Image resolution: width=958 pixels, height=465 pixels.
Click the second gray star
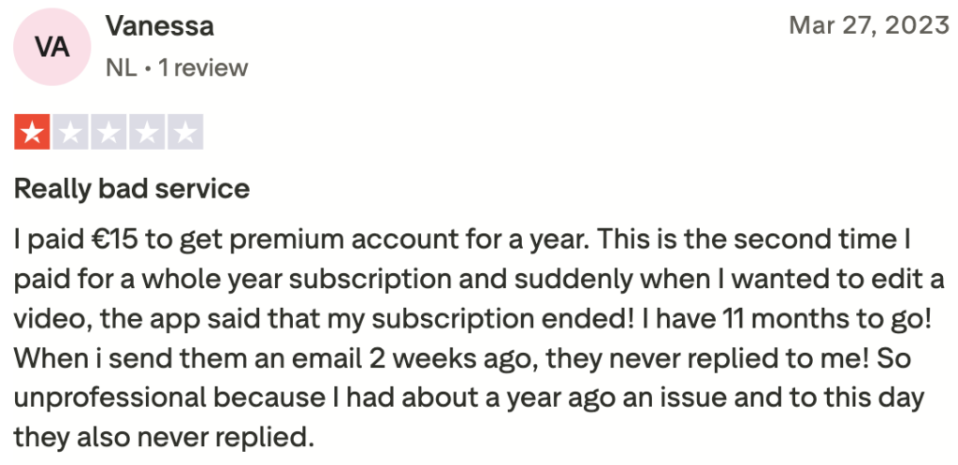pos(71,133)
